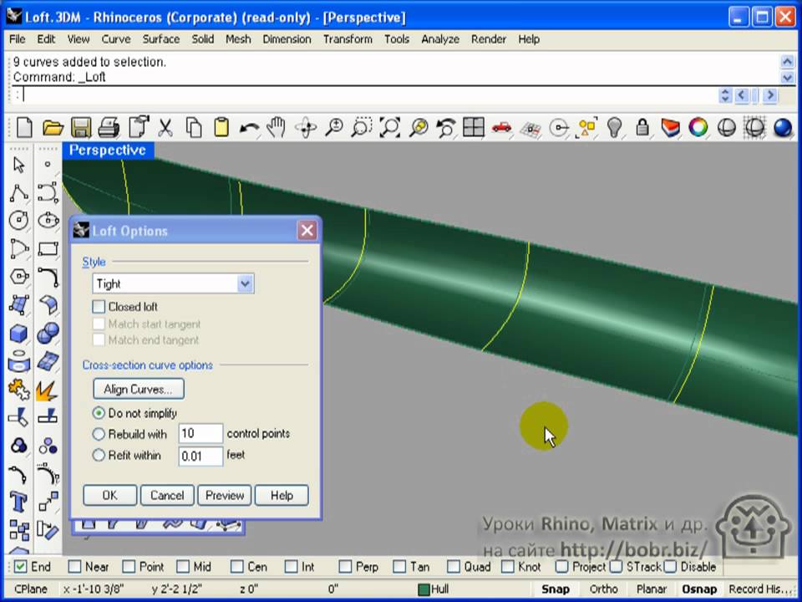The image size is (802, 602).
Task: Click the Undo arrow icon
Action: (249, 127)
